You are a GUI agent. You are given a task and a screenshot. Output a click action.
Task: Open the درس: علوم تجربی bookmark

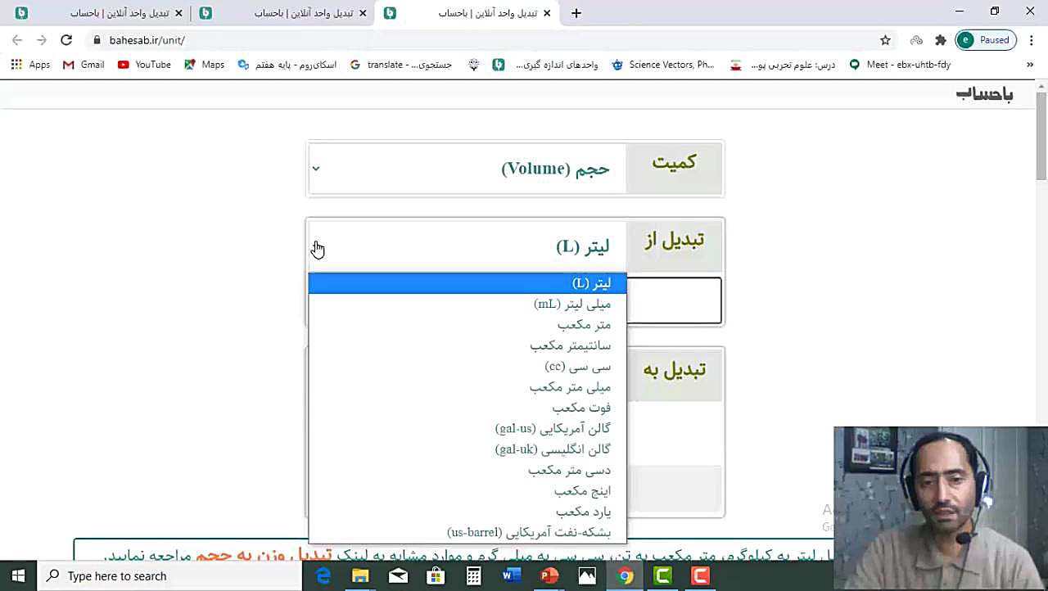coord(783,65)
